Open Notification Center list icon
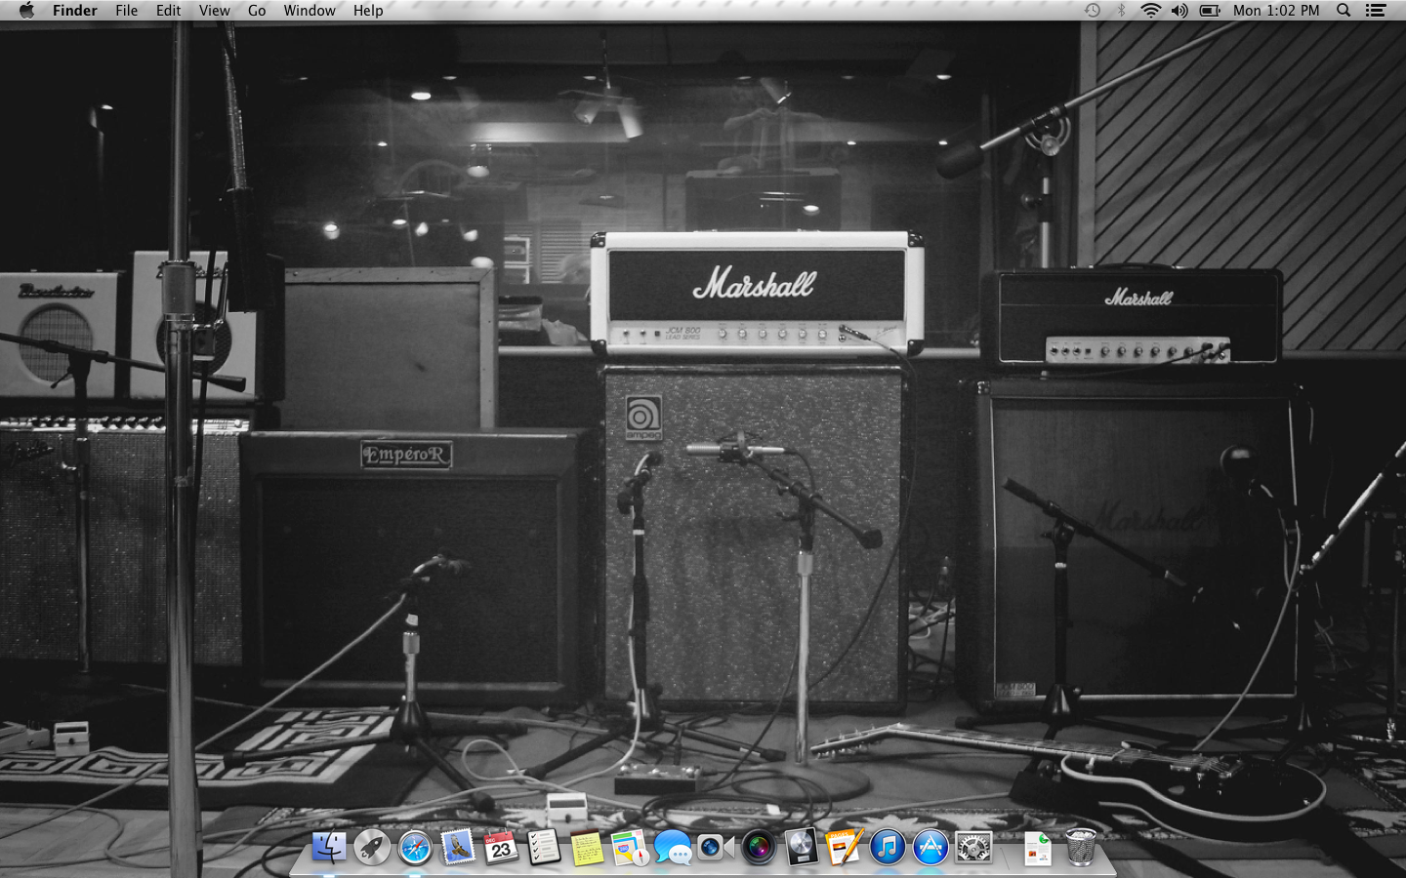The height and width of the screenshot is (878, 1406). coord(1376,11)
